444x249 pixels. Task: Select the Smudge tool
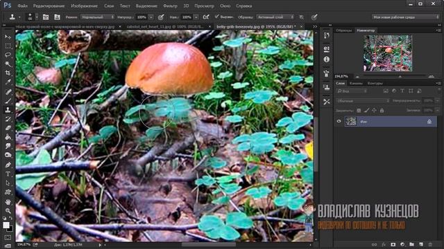8,146
